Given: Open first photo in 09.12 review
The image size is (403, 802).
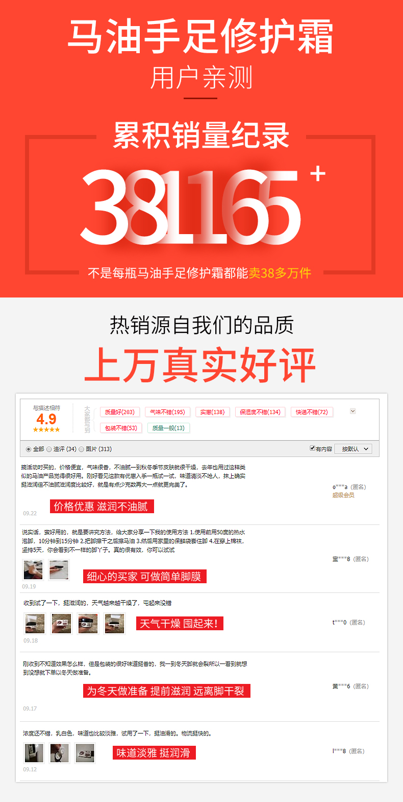Looking at the screenshot, I should [34, 753].
